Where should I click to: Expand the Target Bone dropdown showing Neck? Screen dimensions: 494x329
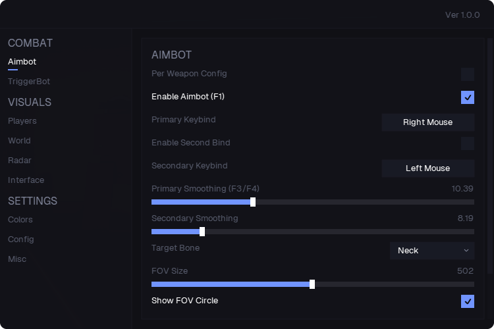pyautogui.click(x=432, y=251)
